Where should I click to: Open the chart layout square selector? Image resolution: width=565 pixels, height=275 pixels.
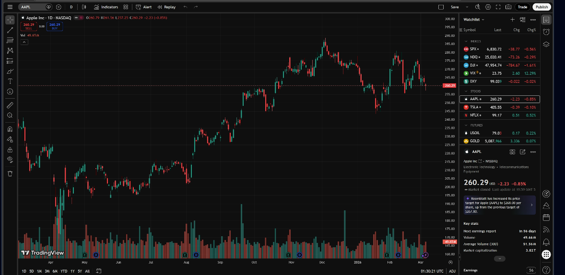(441, 7)
